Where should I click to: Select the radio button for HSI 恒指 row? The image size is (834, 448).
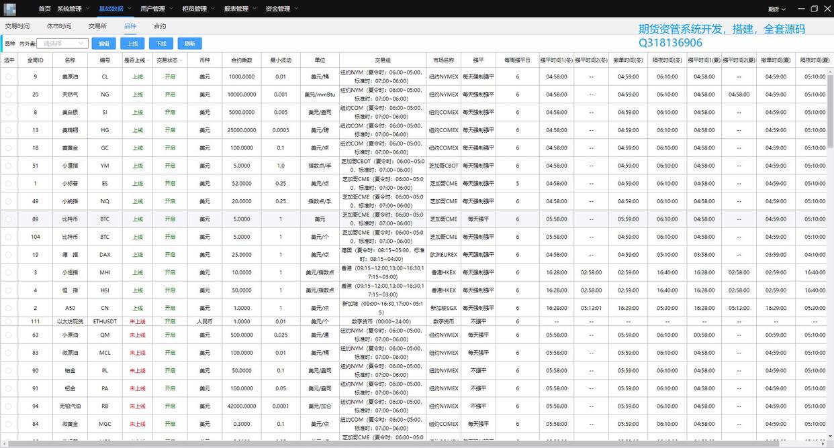coord(9,290)
